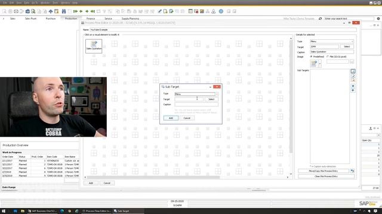Select the Predefined image radio button

coord(312,56)
